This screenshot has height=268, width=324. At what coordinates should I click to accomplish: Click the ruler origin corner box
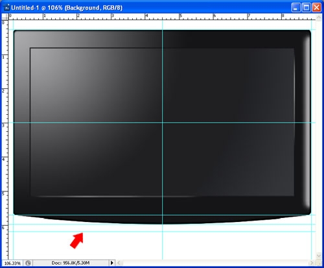click(5, 17)
